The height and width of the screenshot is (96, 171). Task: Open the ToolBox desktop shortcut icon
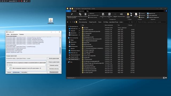[x=51, y=21]
